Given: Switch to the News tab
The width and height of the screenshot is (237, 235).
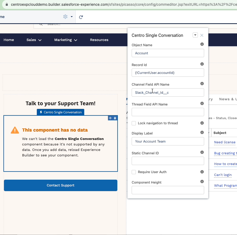Looking at the screenshot, I should pyautogui.click(x=228, y=99).
